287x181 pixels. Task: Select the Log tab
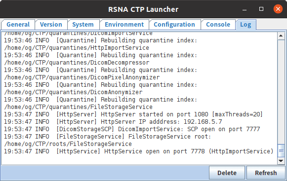point(246,25)
